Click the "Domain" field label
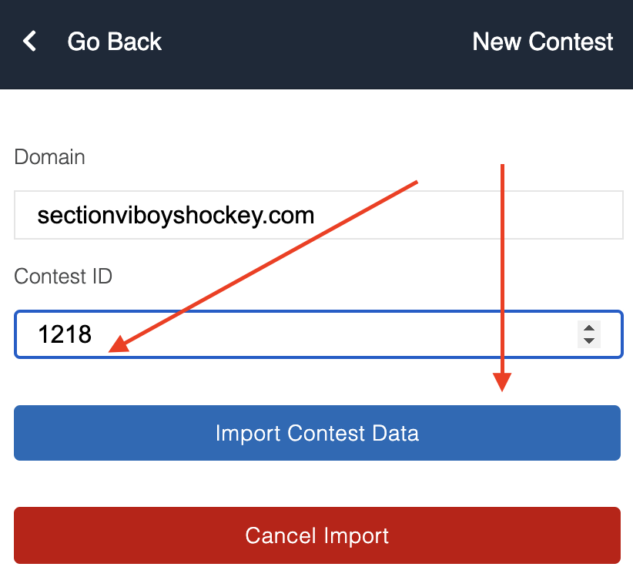Viewport: 633px width, 587px height. 49,157
